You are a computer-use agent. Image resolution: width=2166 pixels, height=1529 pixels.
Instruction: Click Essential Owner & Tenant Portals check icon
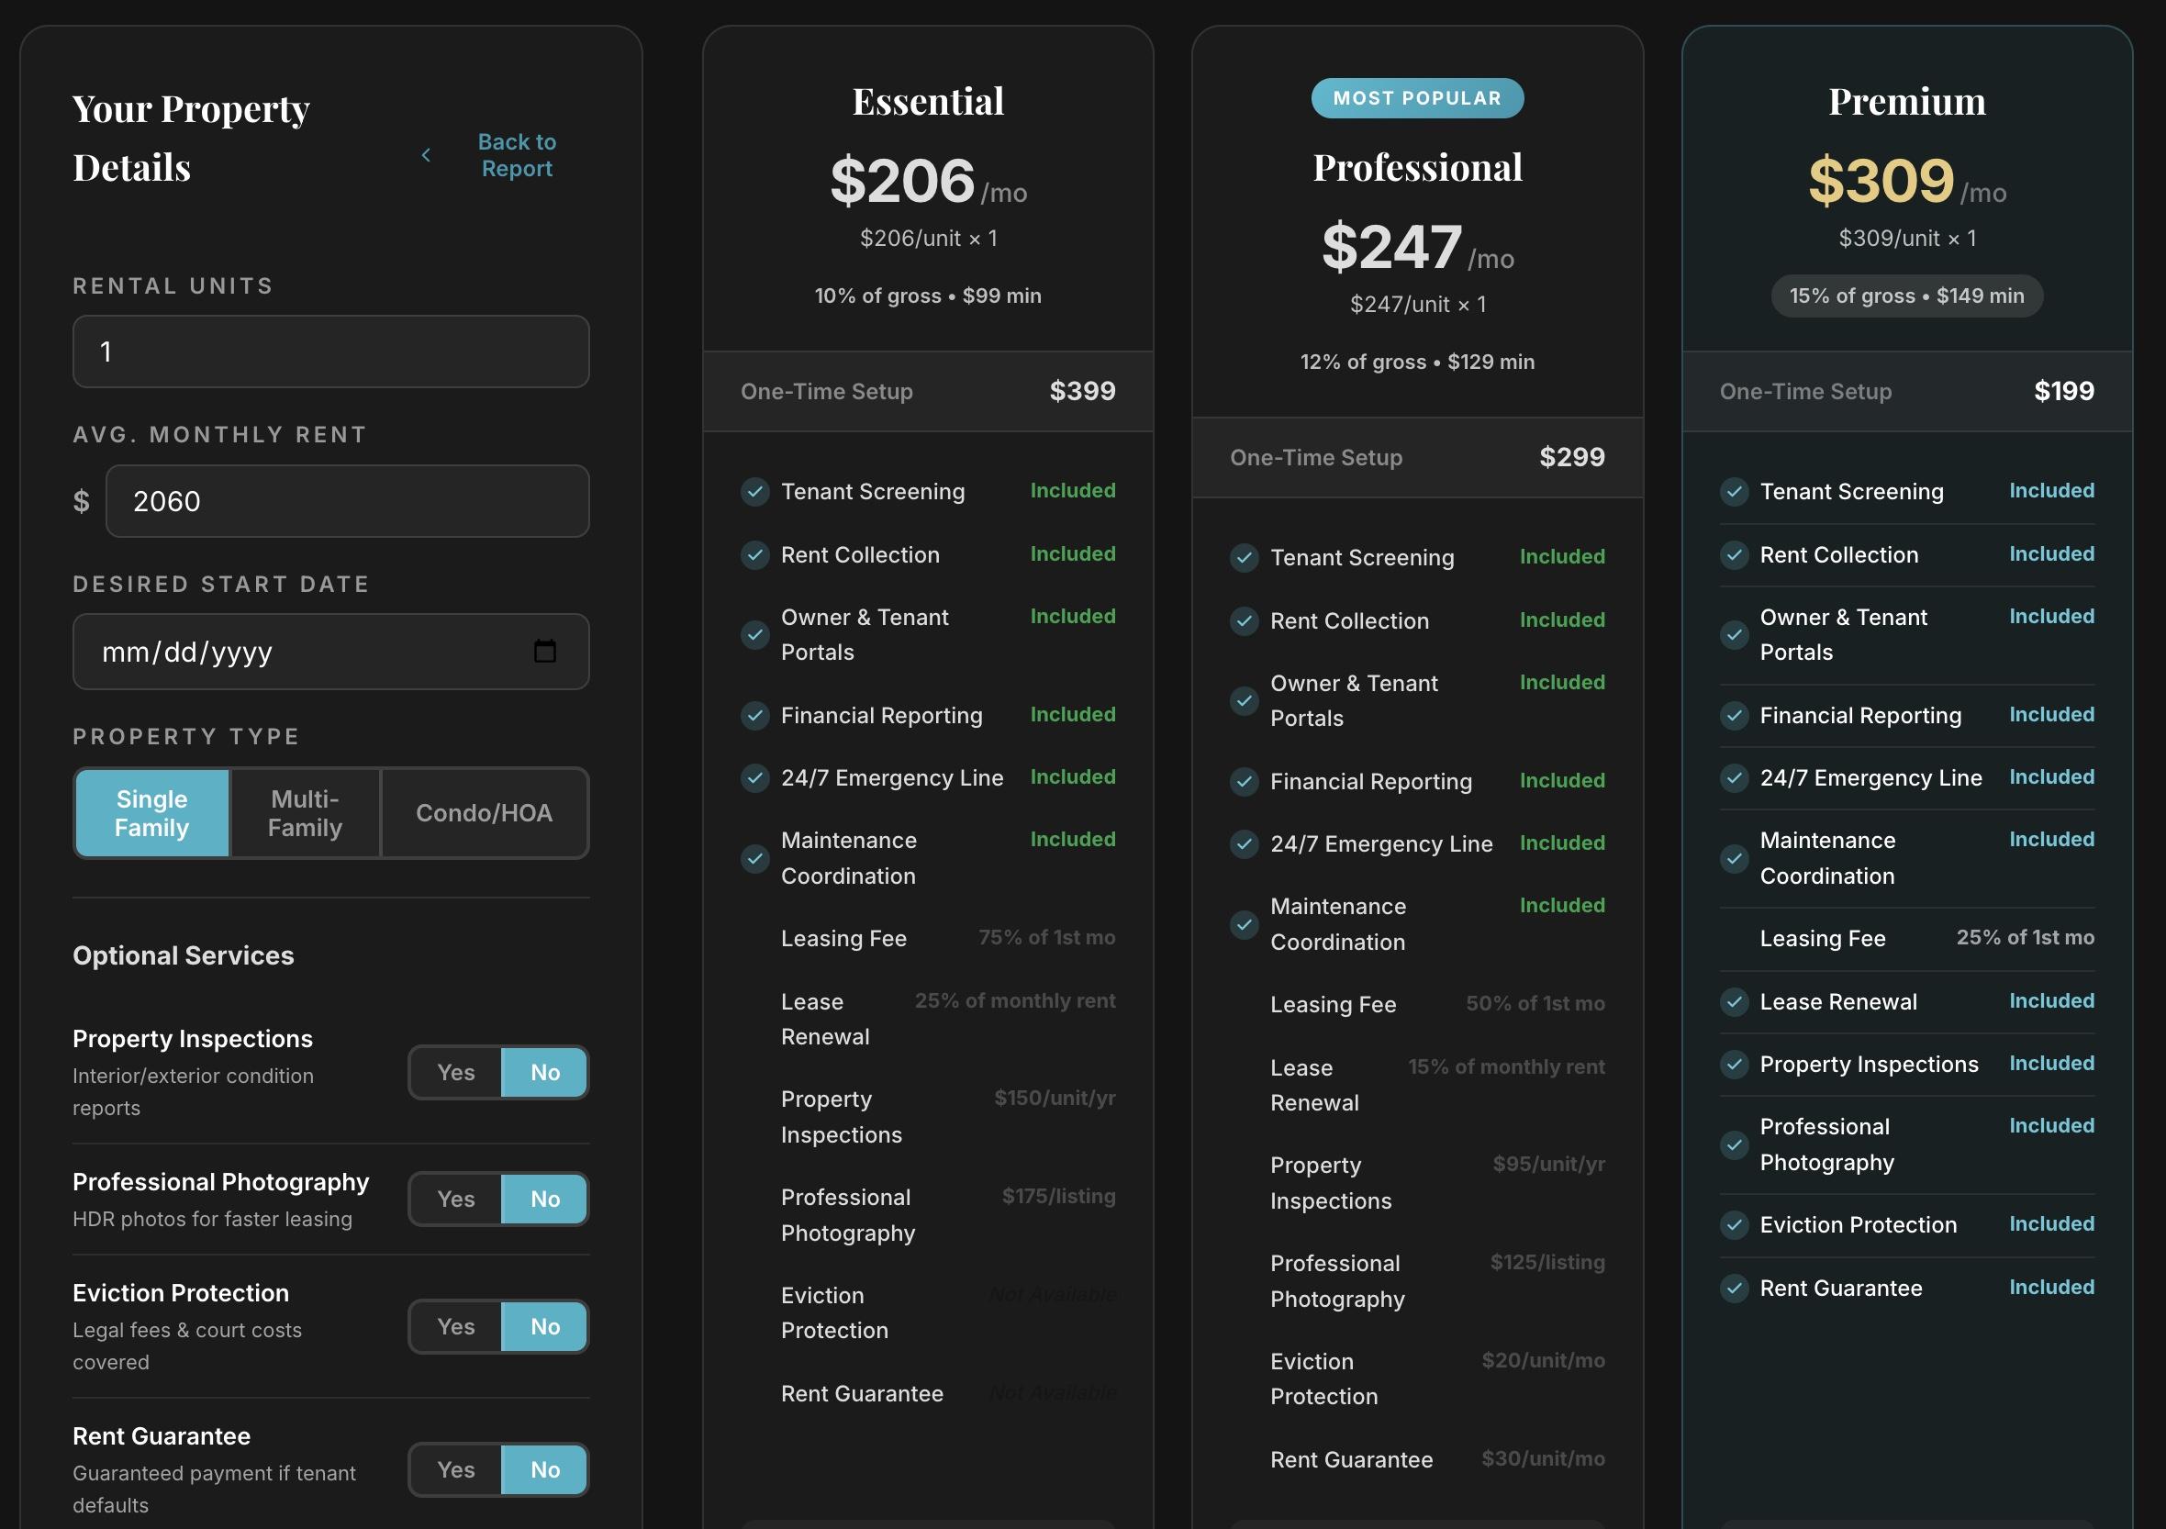(x=754, y=635)
